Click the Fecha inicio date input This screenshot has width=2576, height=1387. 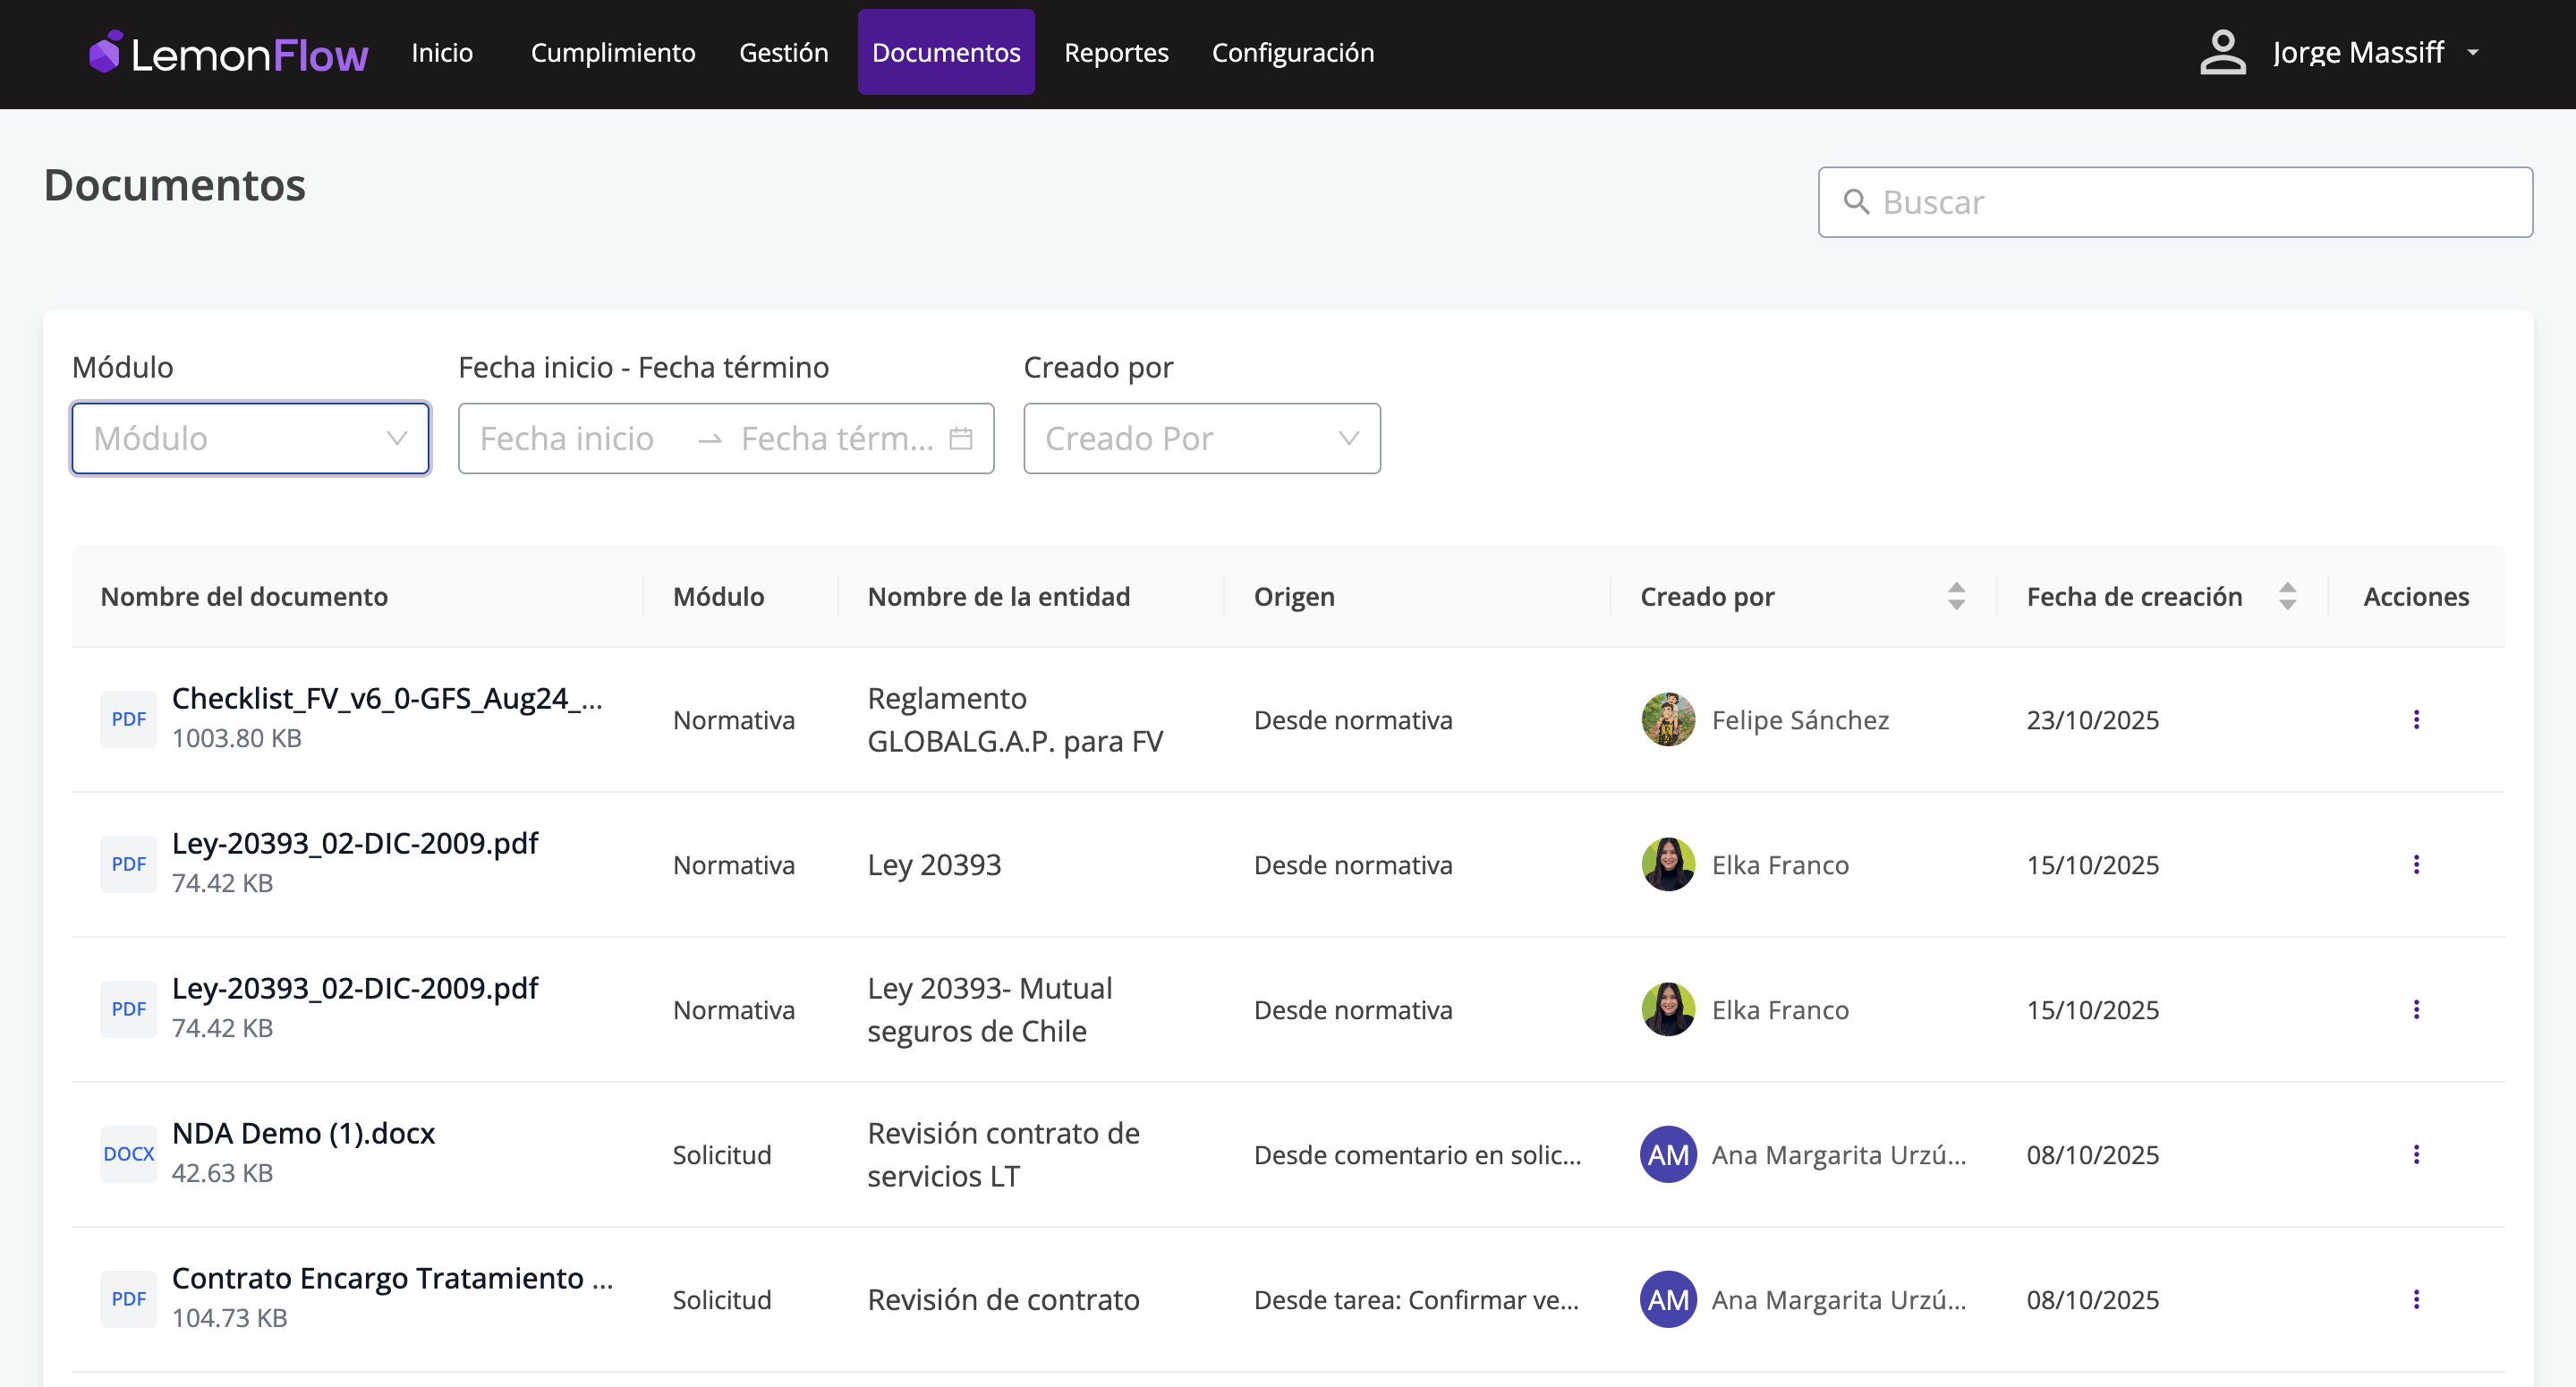coord(567,438)
